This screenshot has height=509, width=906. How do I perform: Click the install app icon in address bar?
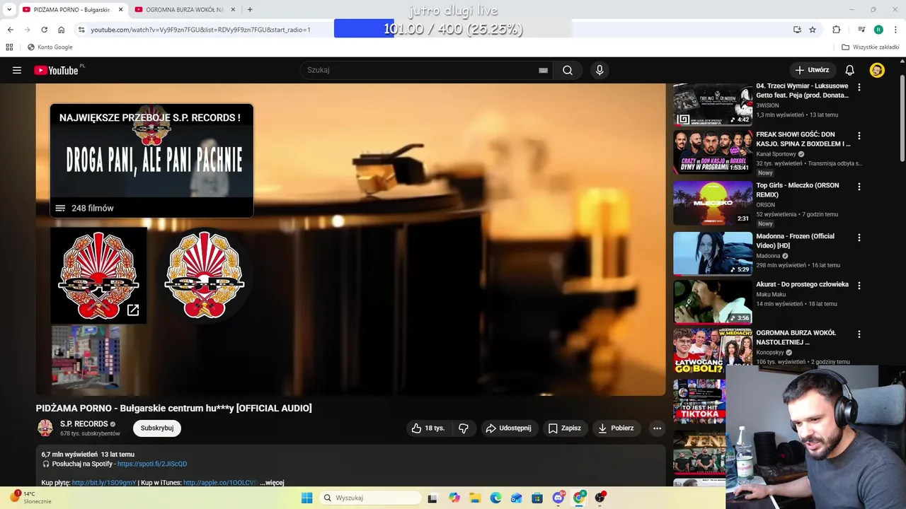point(797,30)
